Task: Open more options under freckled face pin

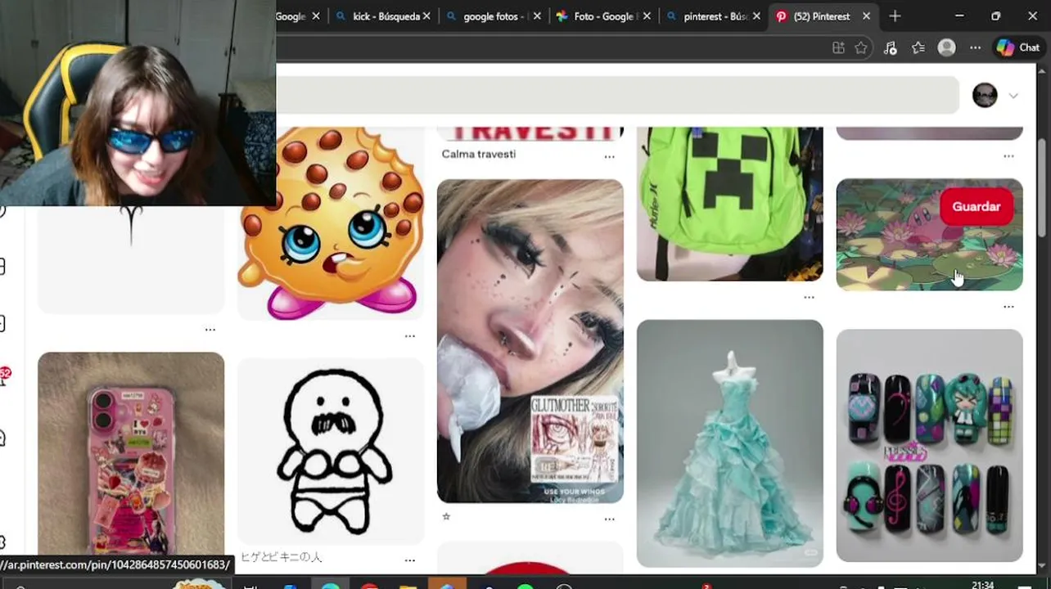Action: (x=609, y=519)
